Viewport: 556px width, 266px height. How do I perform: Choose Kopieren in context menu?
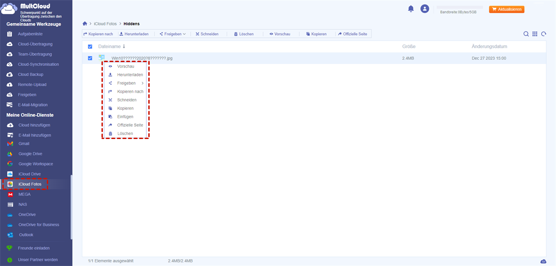coord(125,108)
